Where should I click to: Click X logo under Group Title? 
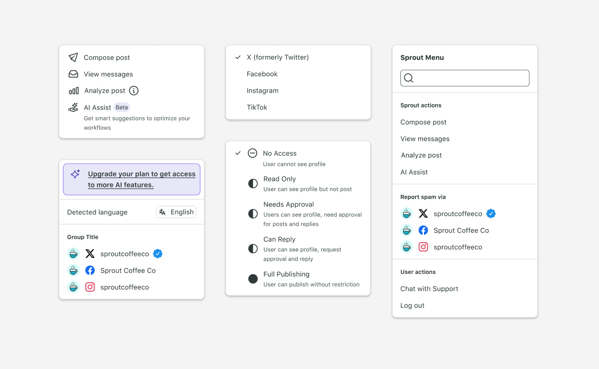90,254
